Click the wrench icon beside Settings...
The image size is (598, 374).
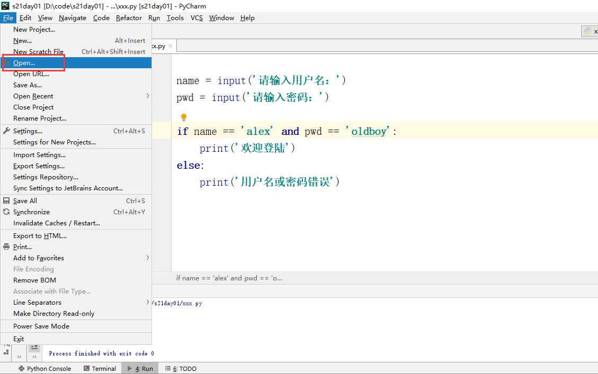(6, 131)
